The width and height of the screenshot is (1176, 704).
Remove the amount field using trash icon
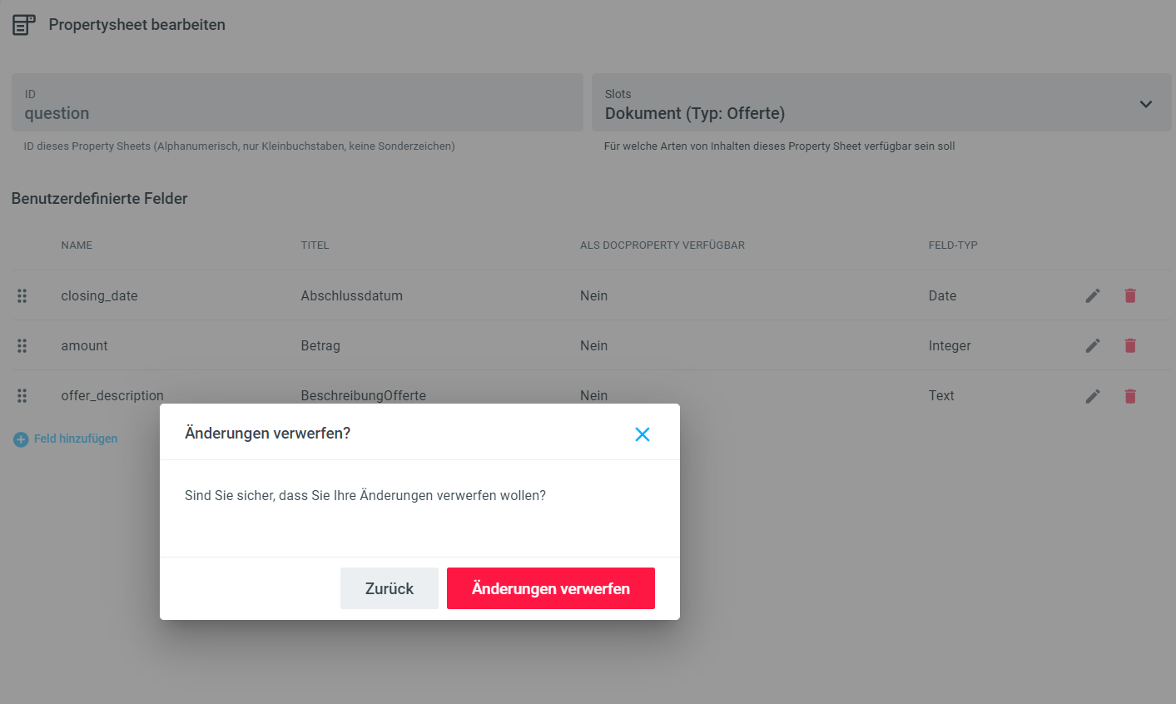coord(1130,345)
